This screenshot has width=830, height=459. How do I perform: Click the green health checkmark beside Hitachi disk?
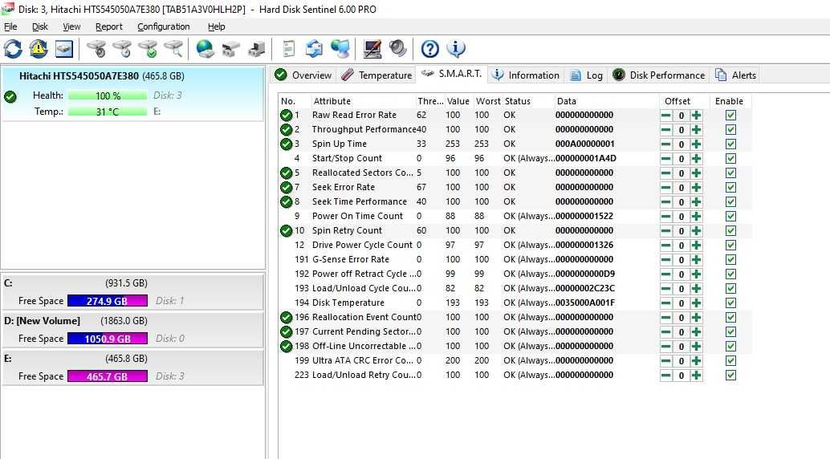[10, 97]
